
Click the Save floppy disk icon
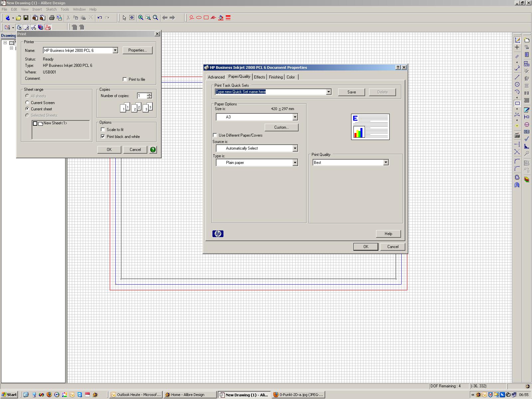click(x=26, y=18)
